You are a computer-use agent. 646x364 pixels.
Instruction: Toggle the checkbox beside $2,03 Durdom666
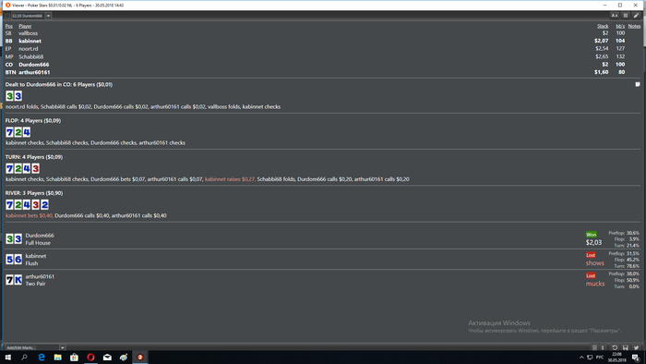[7, 16]
